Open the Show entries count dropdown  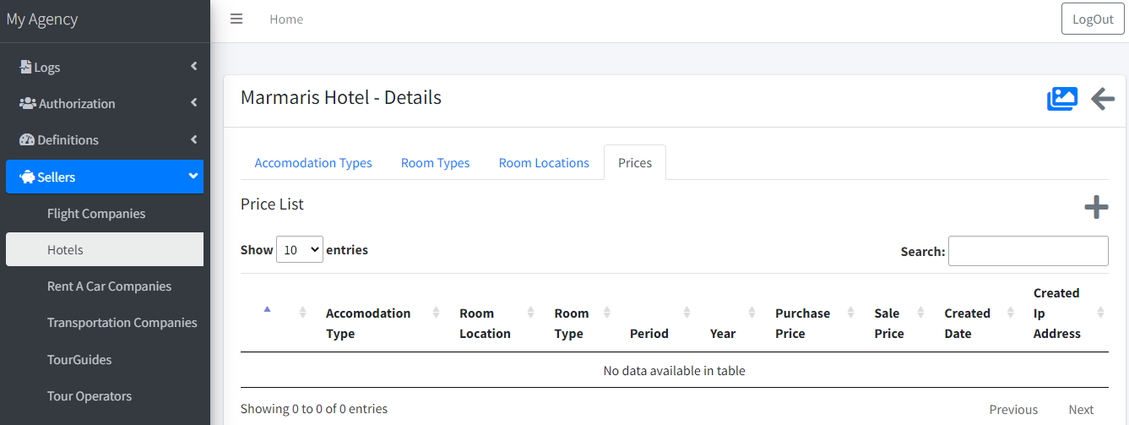[300, 249]
